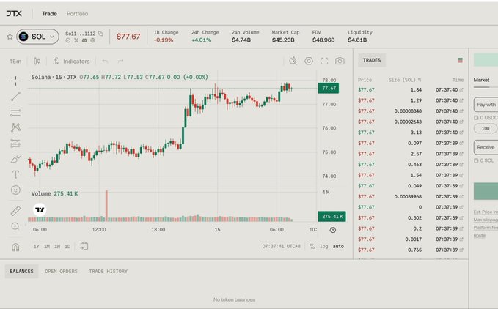Image resolution: width=498 pixels, height=309 pixels.
Task: Open the BALANCES tab
Action: (x=21, y=271)
